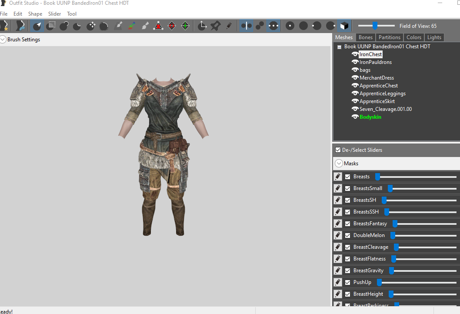Select the Move brush with arrows
The image size is (460, 314).
[90, 26]
